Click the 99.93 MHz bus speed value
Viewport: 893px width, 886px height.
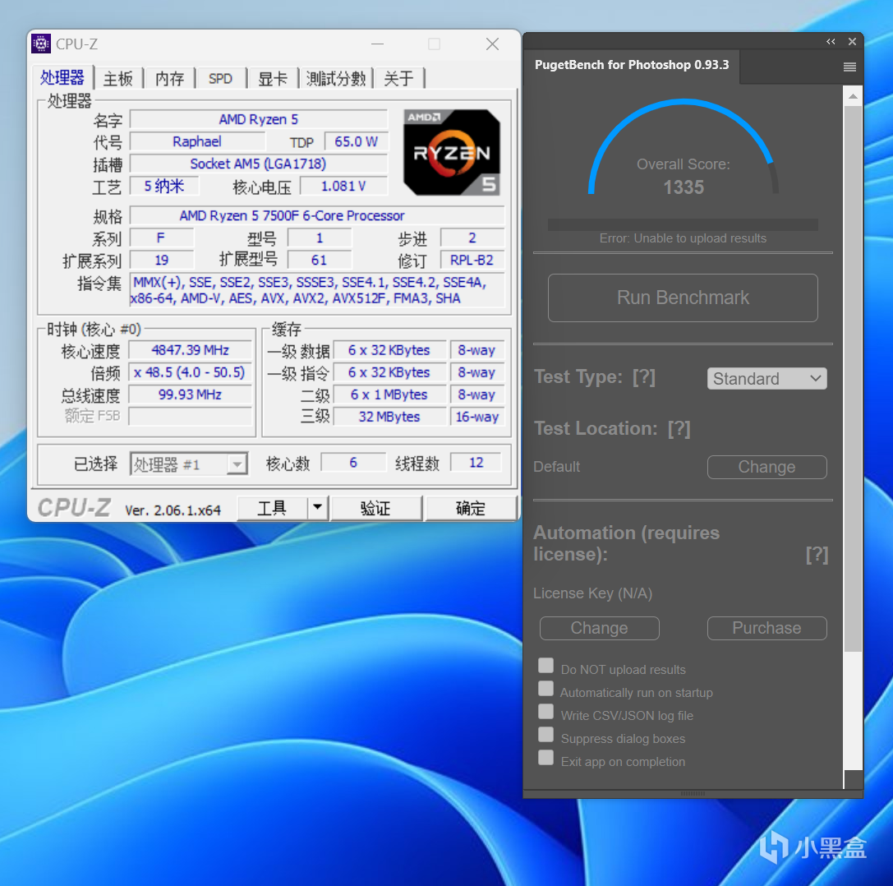click(x=191, y=395)
